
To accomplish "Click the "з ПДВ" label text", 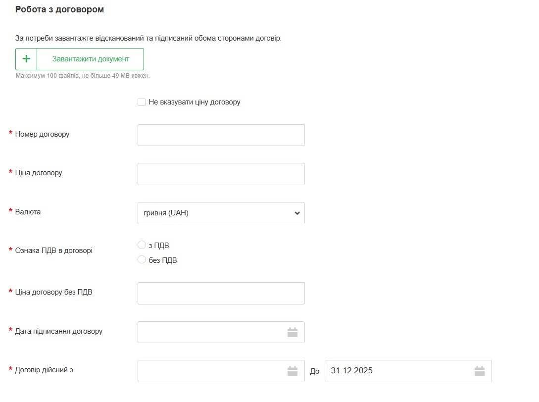I will click(159, 246).
